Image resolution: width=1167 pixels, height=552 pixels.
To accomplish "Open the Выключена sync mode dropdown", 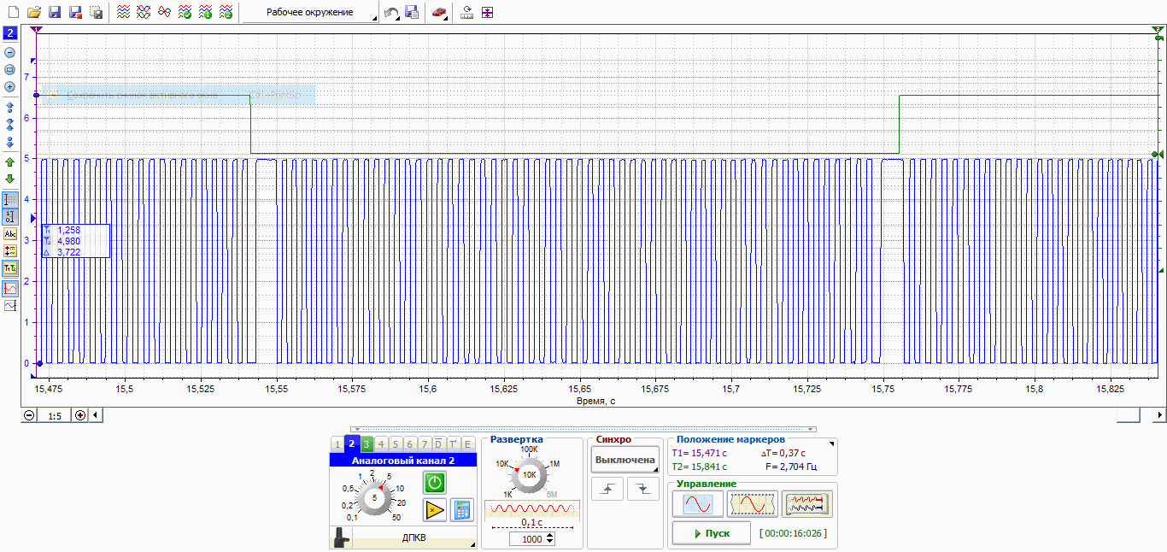I will (x=625, y=460).
